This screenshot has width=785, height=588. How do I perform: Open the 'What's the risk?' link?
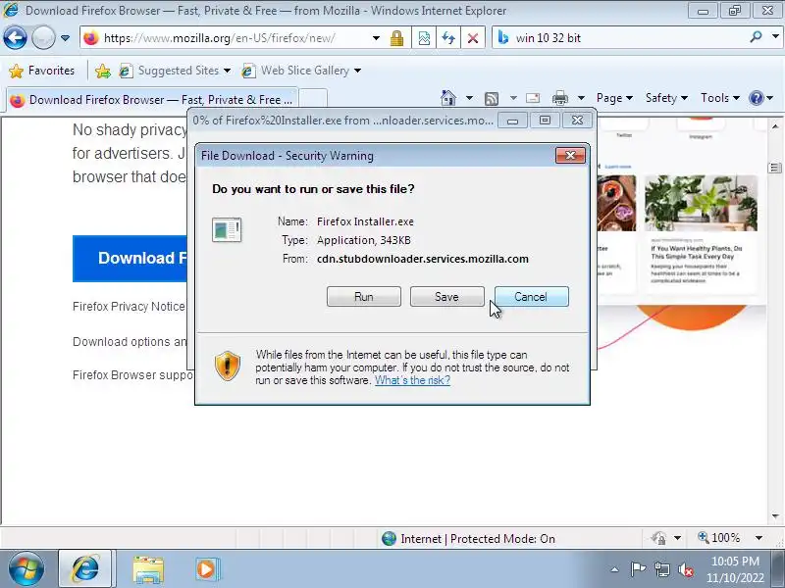412,380
